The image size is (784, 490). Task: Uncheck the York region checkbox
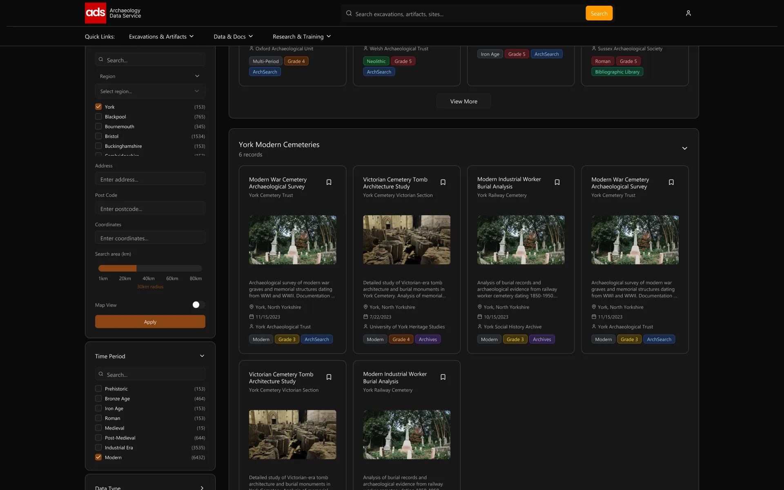tap(98, 107)
